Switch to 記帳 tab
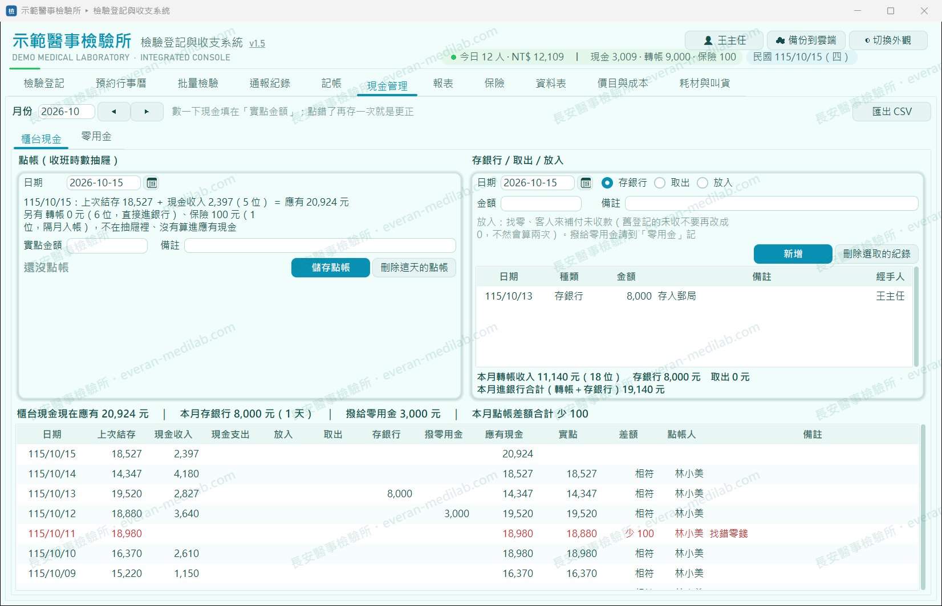 pos(331,84)
